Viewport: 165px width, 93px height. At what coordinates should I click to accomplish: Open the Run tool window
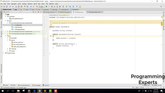pos(6,85)
